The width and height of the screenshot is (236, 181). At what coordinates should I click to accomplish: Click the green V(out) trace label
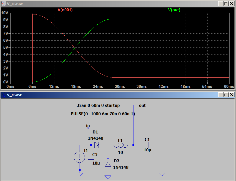pyautogui.click(x=174, y=10)
